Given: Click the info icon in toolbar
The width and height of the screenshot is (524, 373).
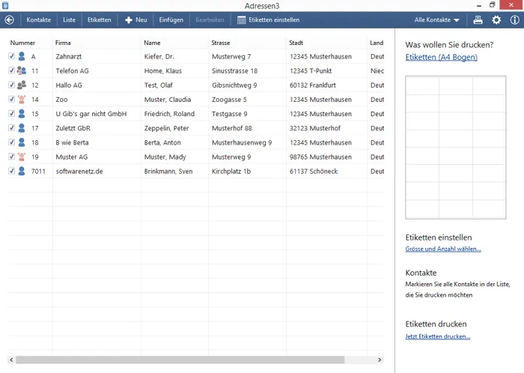Looking at the screenshot, I should click(x=514, y=20).
